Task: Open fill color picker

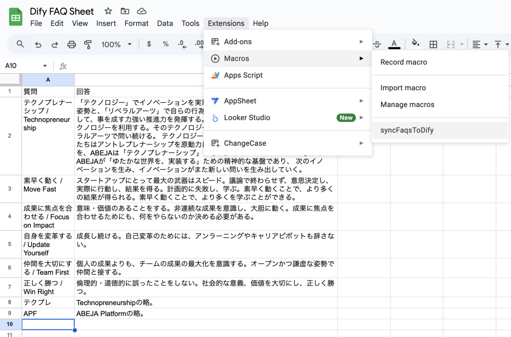Action: coord(416,44)
